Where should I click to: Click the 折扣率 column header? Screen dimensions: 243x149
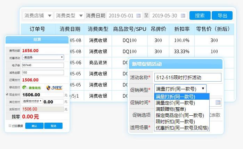[x=182, y=29]
